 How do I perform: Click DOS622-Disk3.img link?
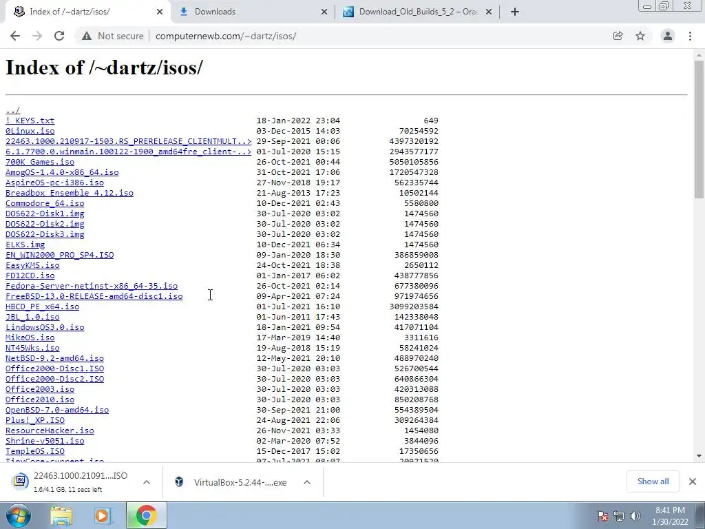click(x=45, y=234)
